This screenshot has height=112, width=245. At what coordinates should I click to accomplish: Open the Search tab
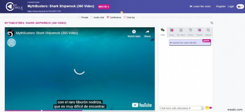click(208, 32)
